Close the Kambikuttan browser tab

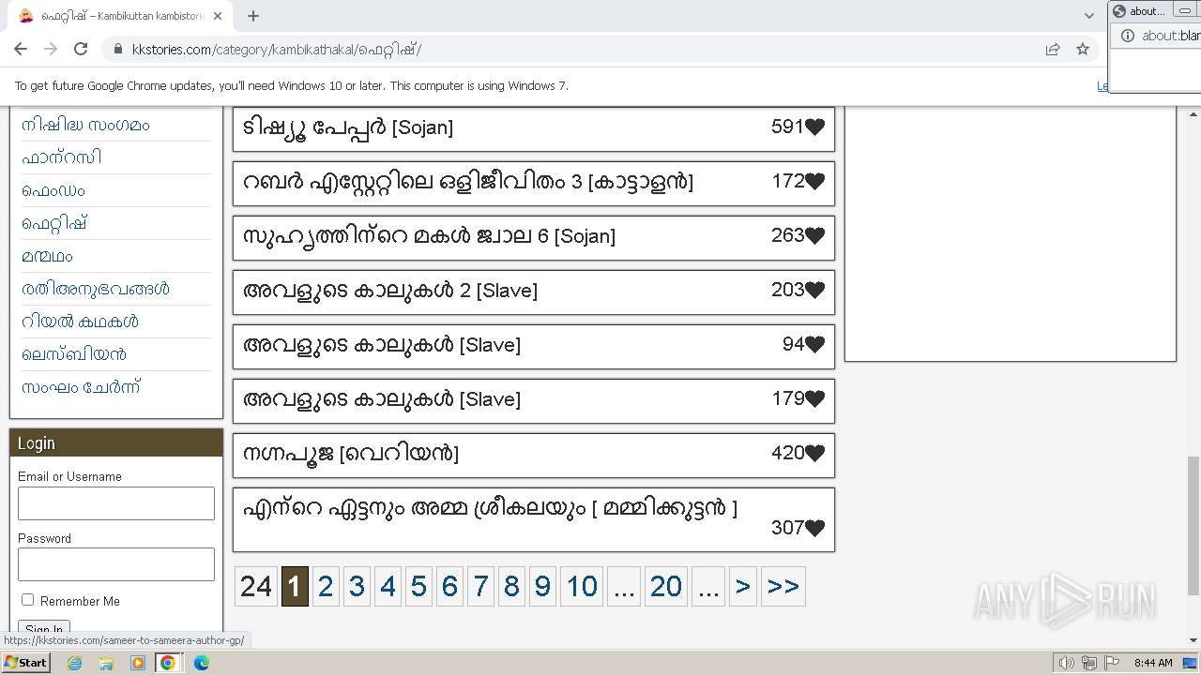click(218, 16)
